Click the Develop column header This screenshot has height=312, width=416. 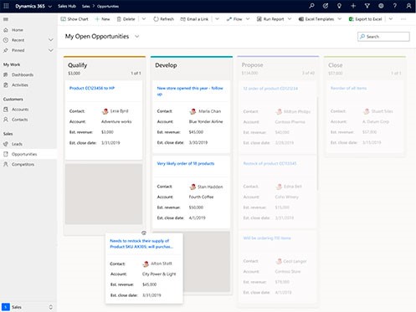coord(166,65)
